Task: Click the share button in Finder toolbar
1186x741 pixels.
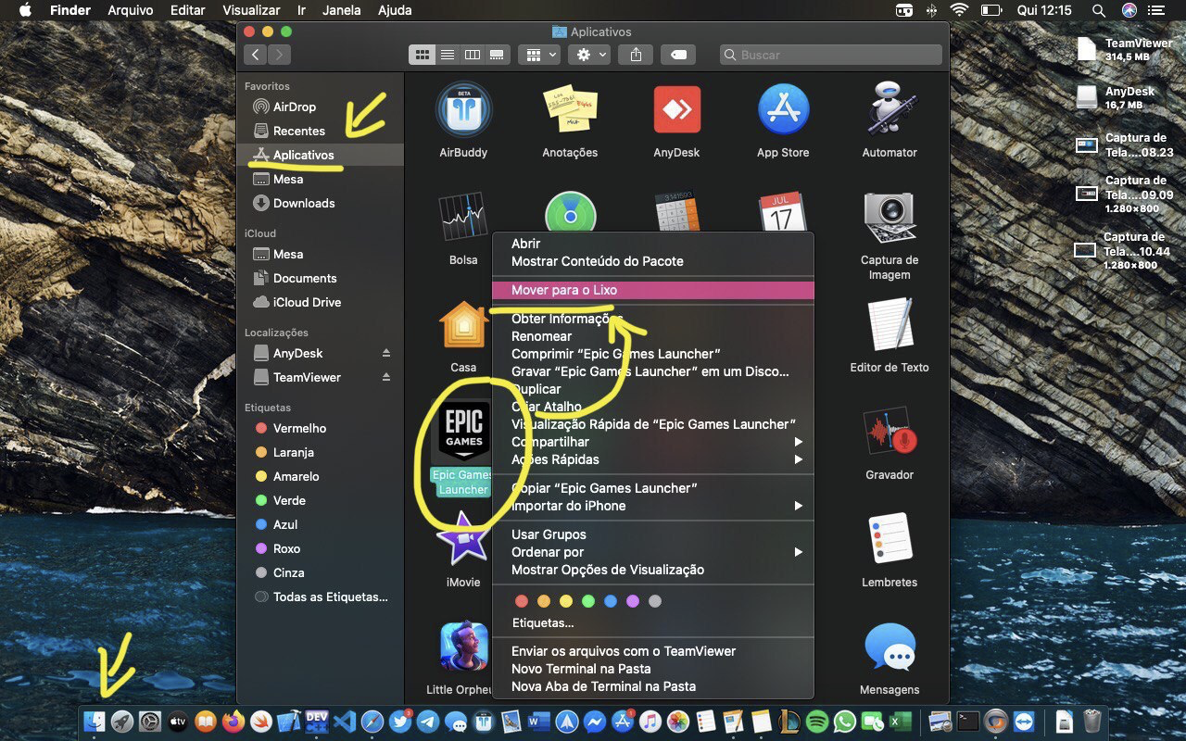Action: pos(636,55)
